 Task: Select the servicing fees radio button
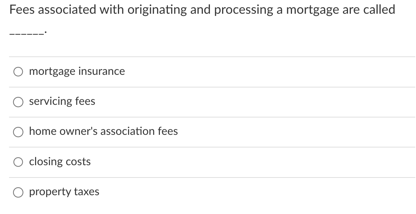pyautogui.click(x=18, y=102)
